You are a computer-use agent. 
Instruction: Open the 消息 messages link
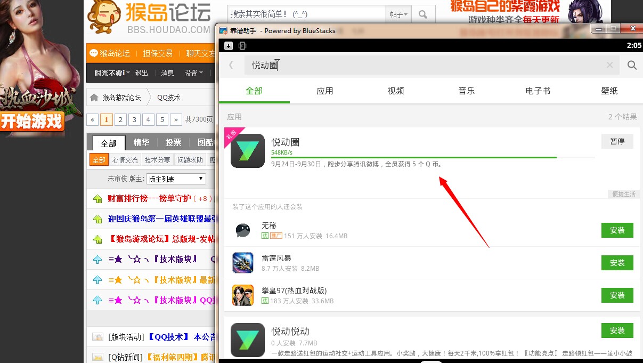tap(167, 73)
